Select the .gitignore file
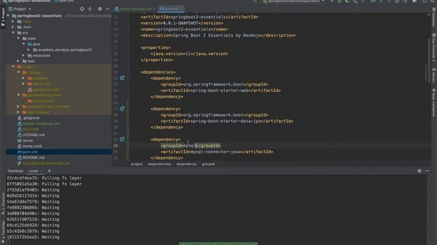The image size is (437, 245). [31, 118]
